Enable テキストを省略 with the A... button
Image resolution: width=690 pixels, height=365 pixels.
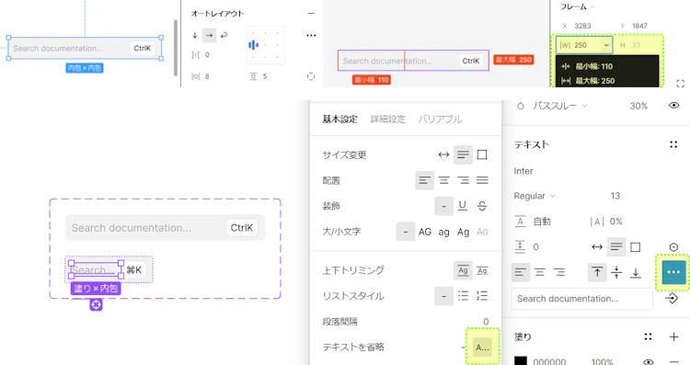[482, 348]
